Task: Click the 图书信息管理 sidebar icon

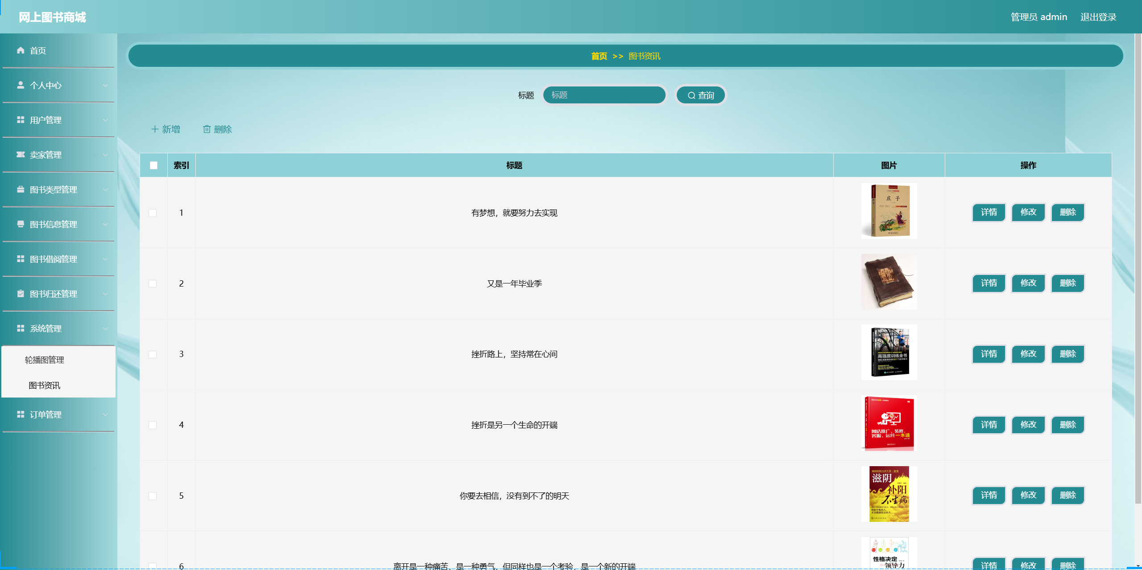Action: coord(21,224)
